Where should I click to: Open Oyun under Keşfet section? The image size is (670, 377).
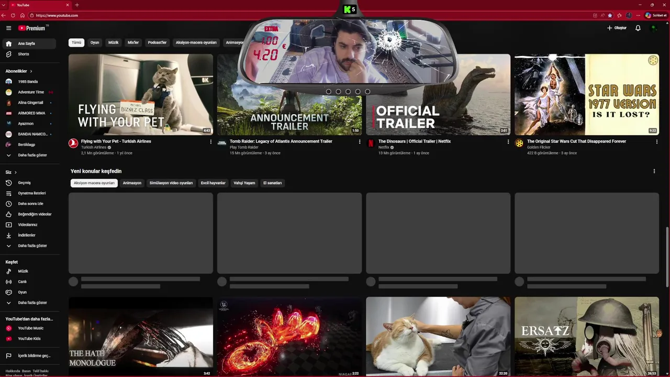29,292
